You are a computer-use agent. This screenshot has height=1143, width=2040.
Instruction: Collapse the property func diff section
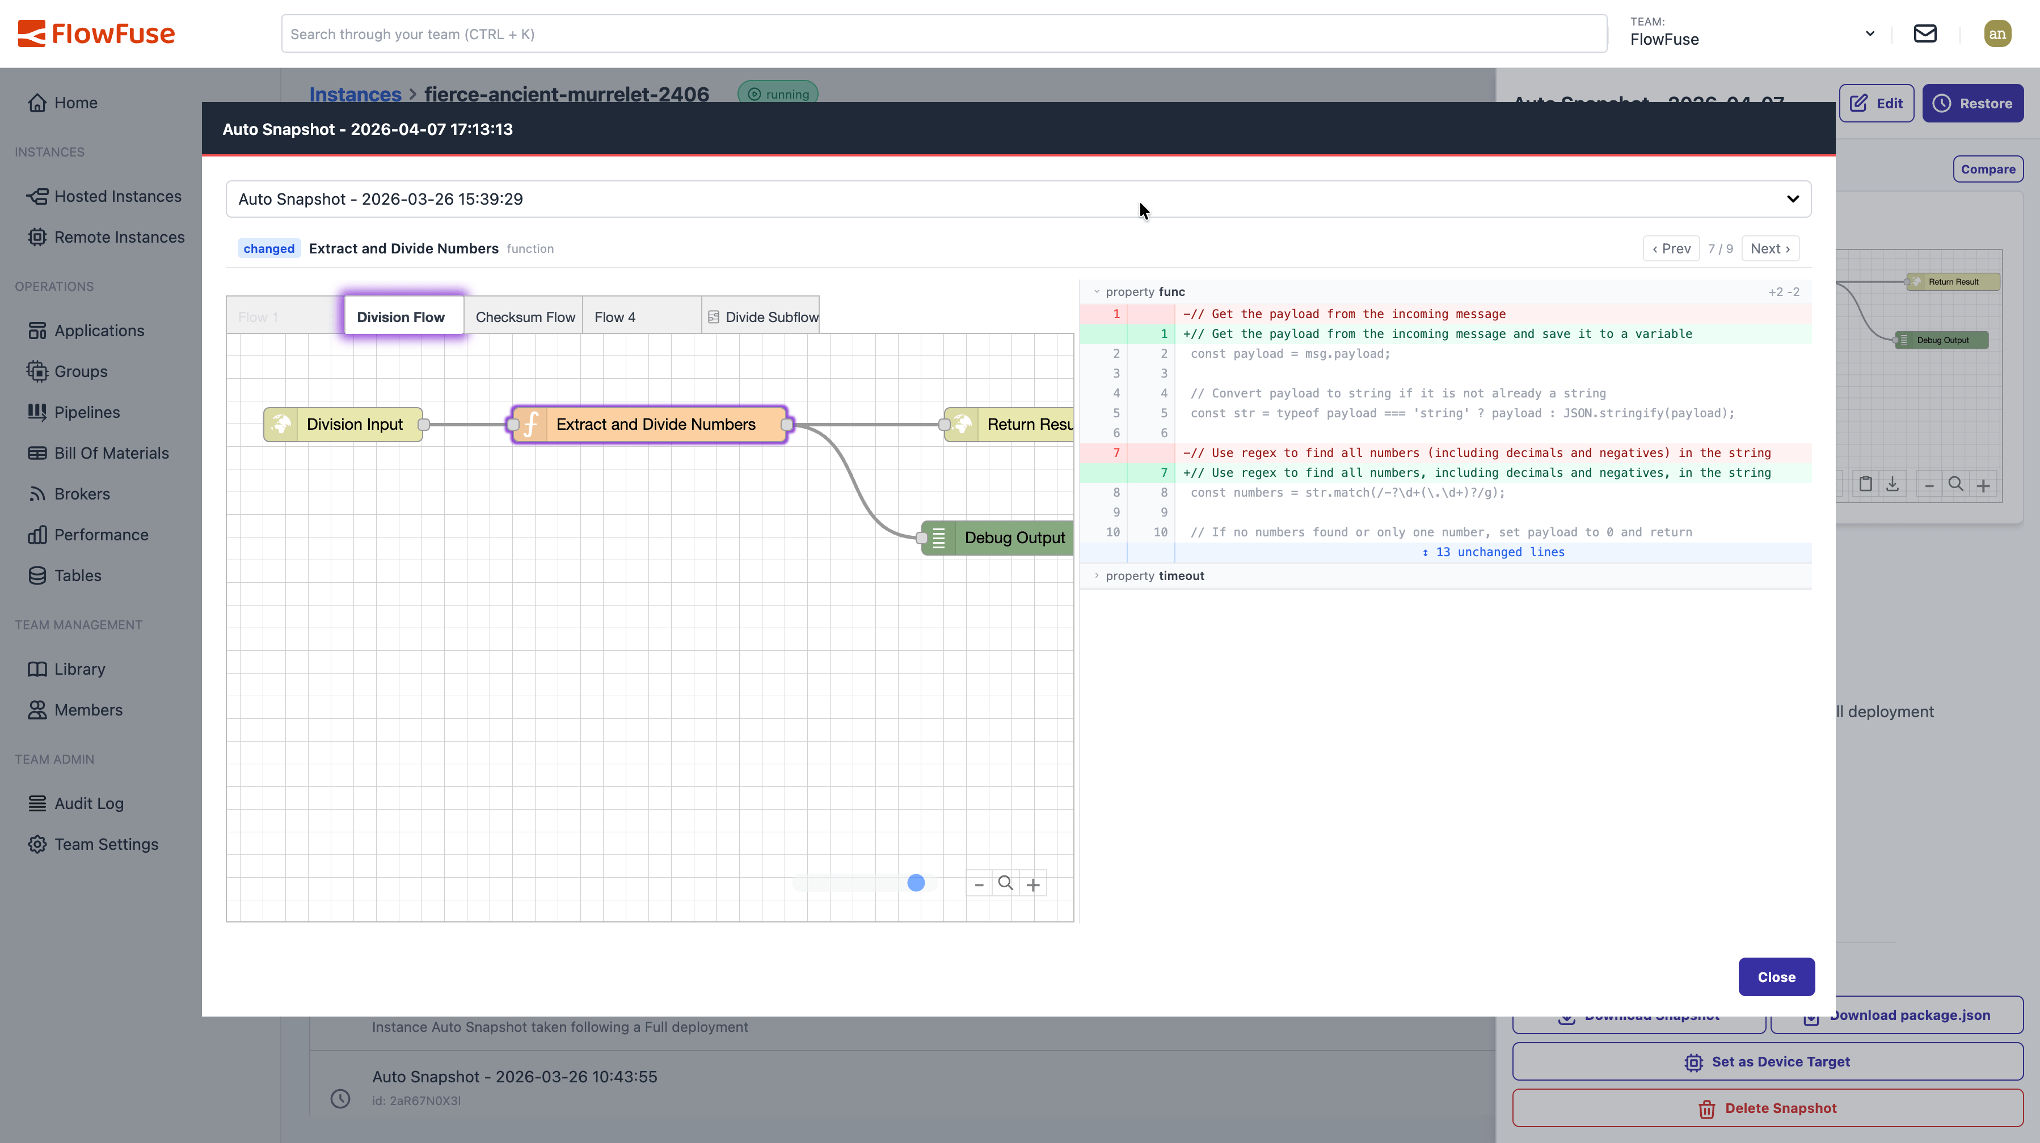click(1098, 291)
